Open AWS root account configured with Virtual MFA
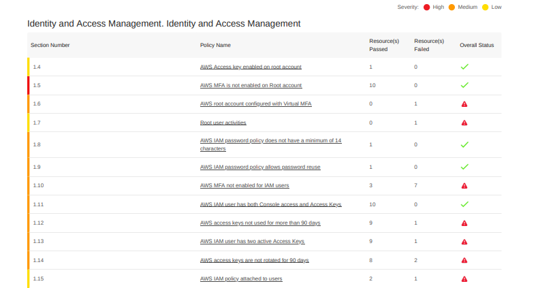 (x=255, y=103)
